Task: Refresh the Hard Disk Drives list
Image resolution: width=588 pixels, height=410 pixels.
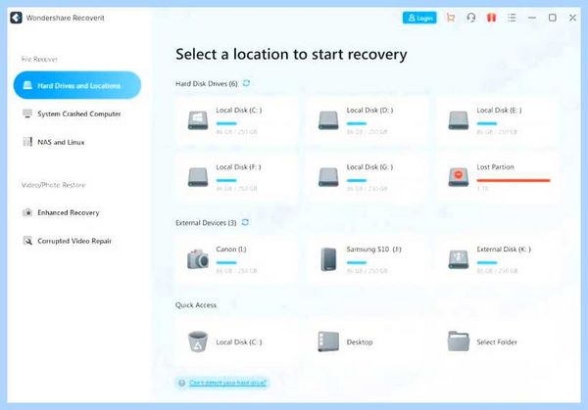Action: (x=246, y=83)
